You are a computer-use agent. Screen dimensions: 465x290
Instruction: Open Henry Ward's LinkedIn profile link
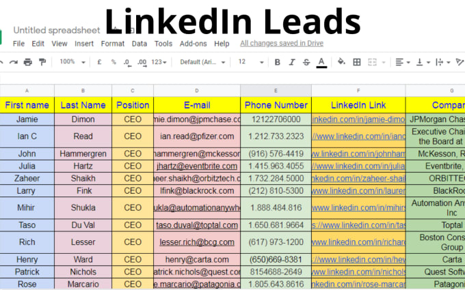coord(358,259)
